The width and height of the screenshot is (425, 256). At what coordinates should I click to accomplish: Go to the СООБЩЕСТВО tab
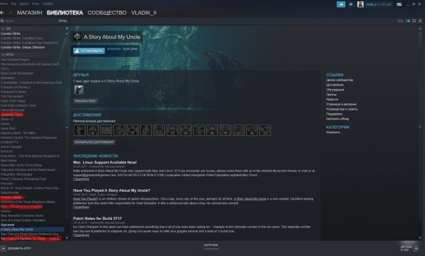pyautogui.click(x=107, y=13)
